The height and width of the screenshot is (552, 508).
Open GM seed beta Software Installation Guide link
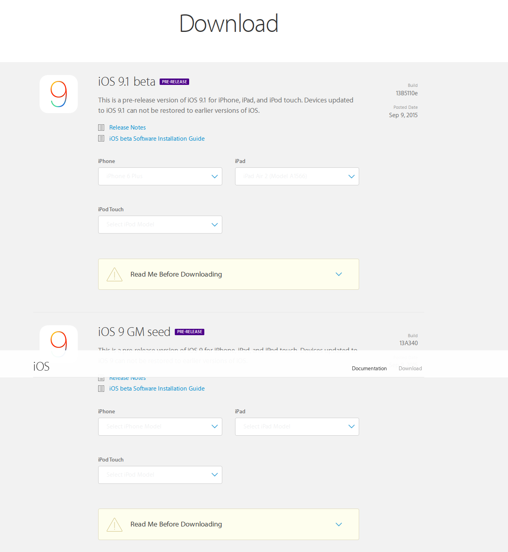(x=157, y=389)
